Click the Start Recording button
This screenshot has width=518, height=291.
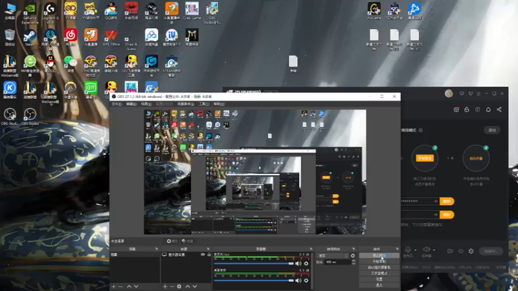tap(379, 261)
